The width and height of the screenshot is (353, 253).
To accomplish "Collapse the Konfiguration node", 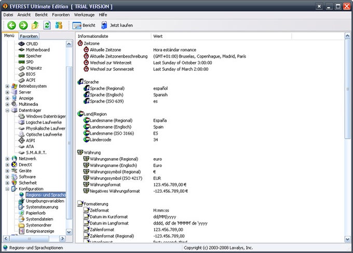I will point(7,189).
